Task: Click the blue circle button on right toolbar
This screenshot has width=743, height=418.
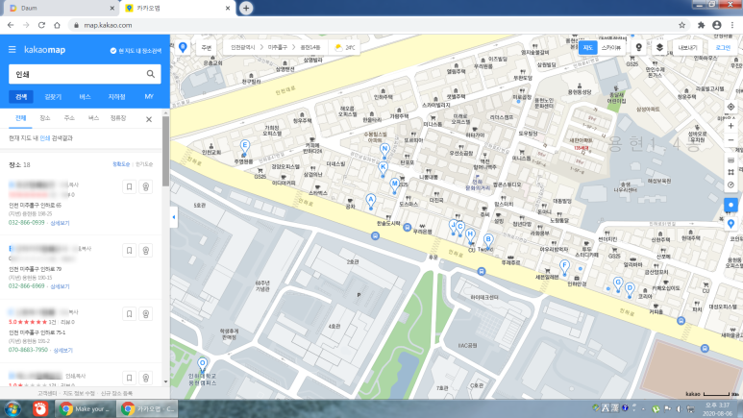Action: tap(731, 205)
